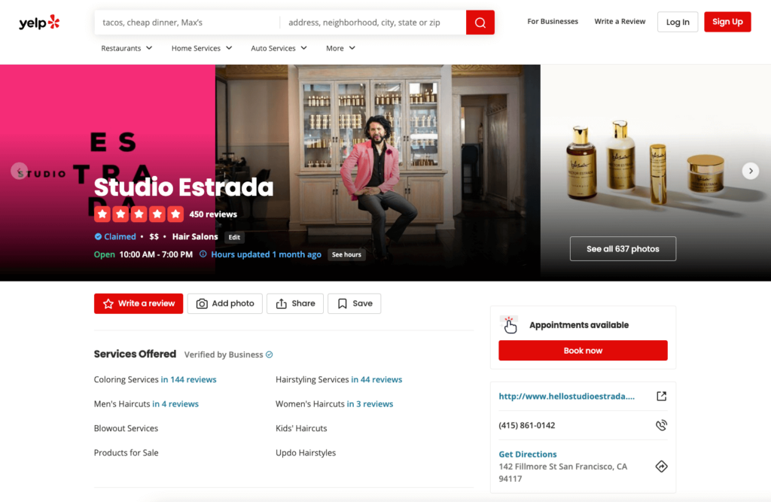771x502 pixels.
Task: Click the Share button
Action: tap(295, 304)
